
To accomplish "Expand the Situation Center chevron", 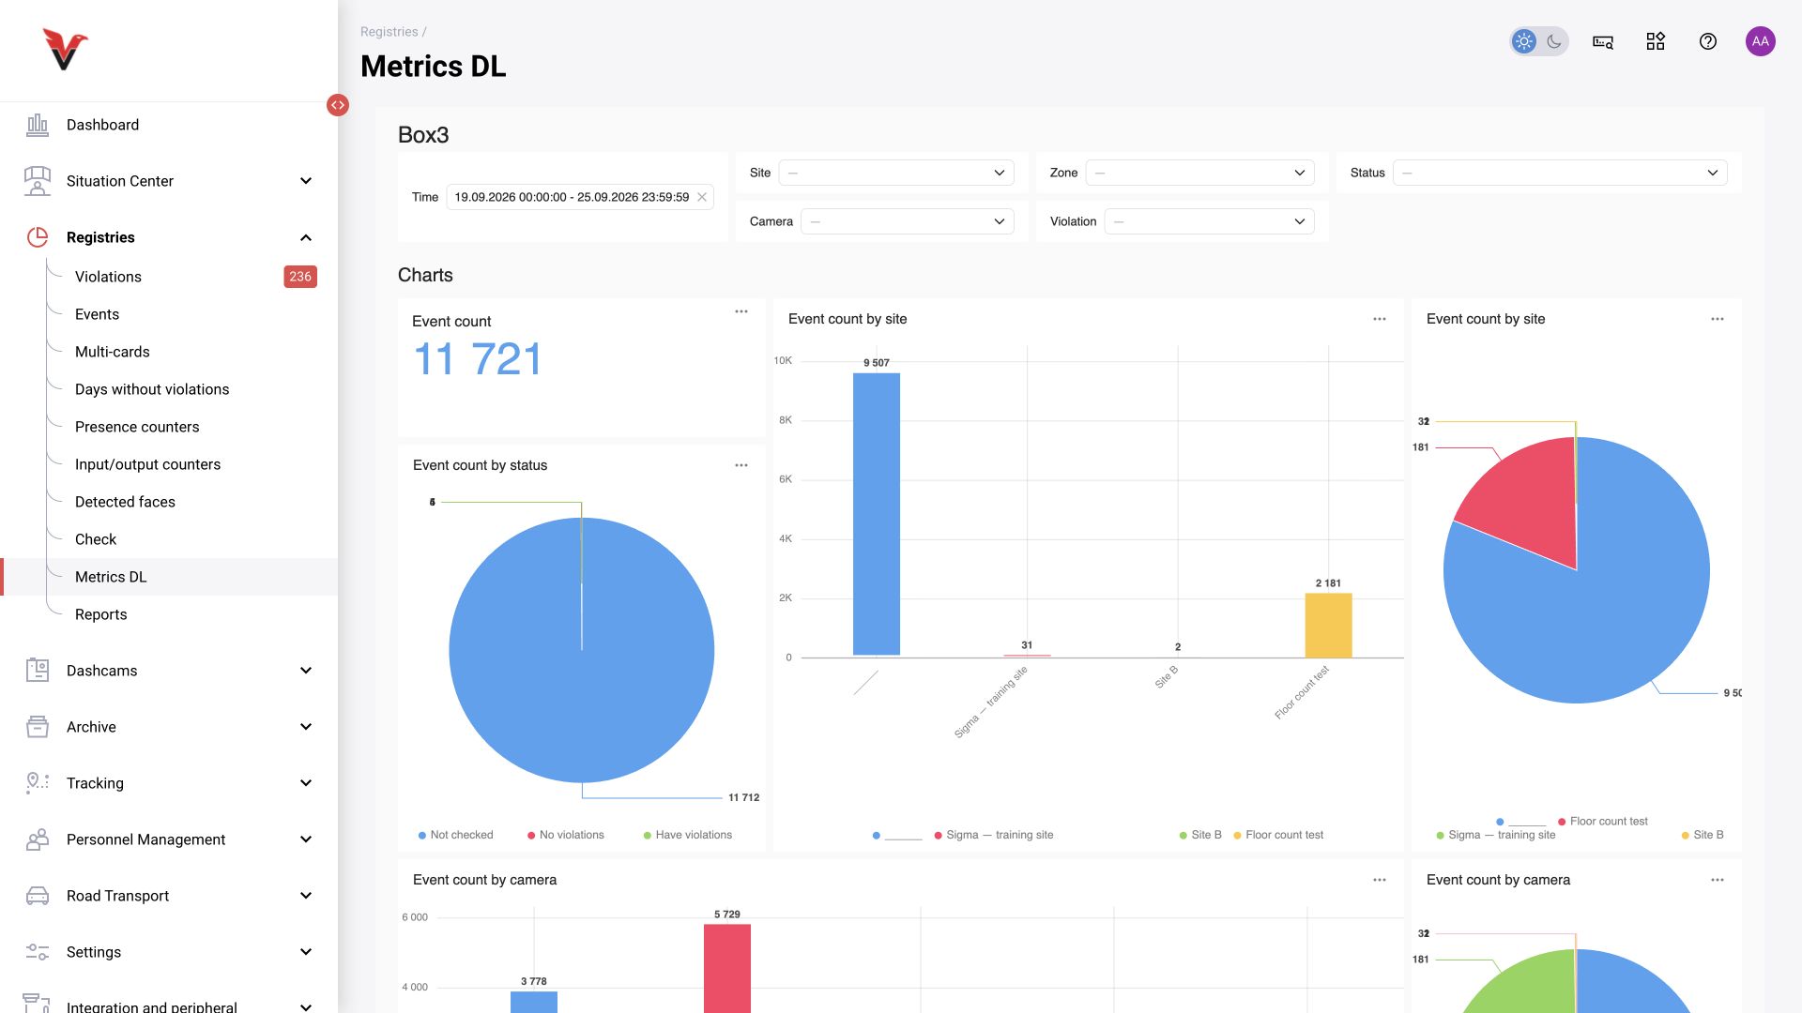I will point(306,181).
